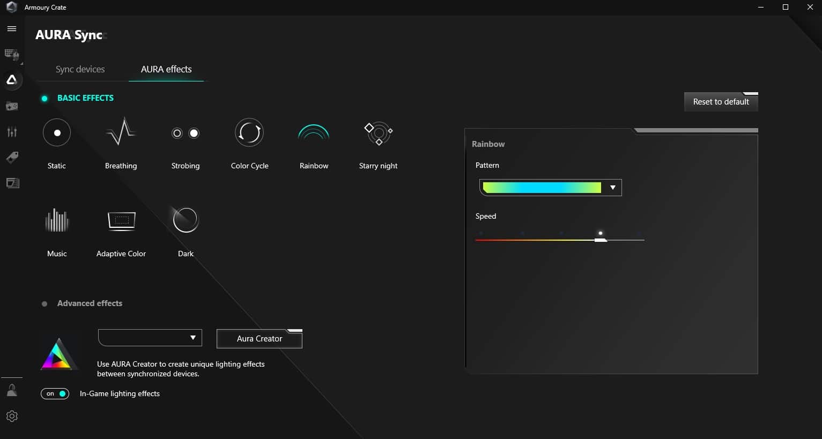Screen dimensions: 822x439
Task: Open the Settings gear icon
Action: coord(12,416)
